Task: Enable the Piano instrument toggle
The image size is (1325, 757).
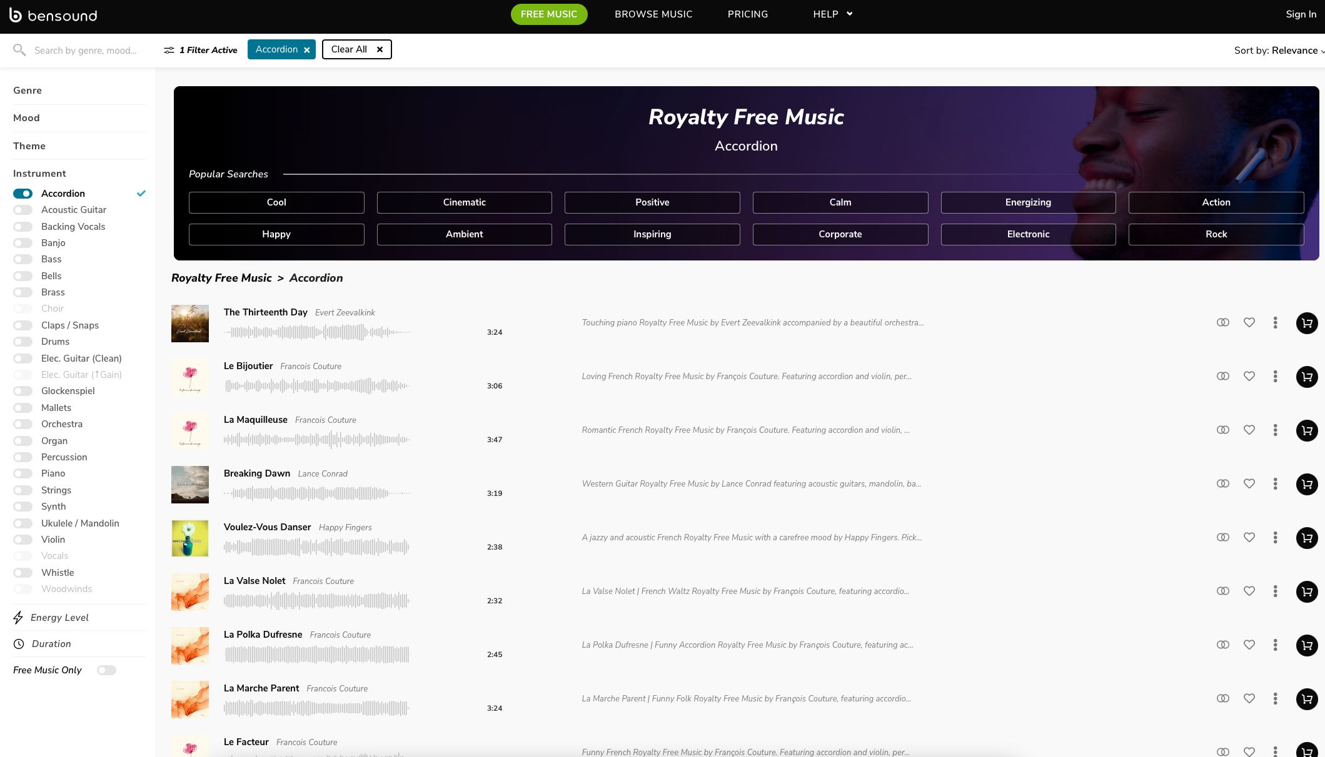Action: 23,473
